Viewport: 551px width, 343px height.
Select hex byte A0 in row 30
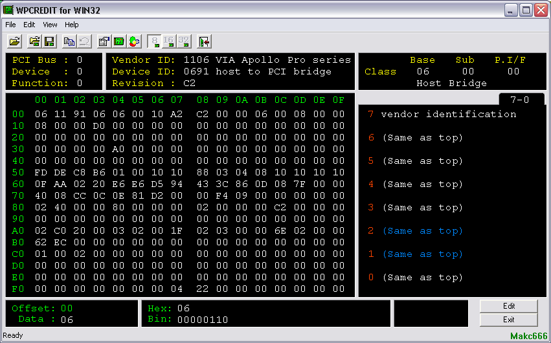pyautogui.click(x=118, y=149)
